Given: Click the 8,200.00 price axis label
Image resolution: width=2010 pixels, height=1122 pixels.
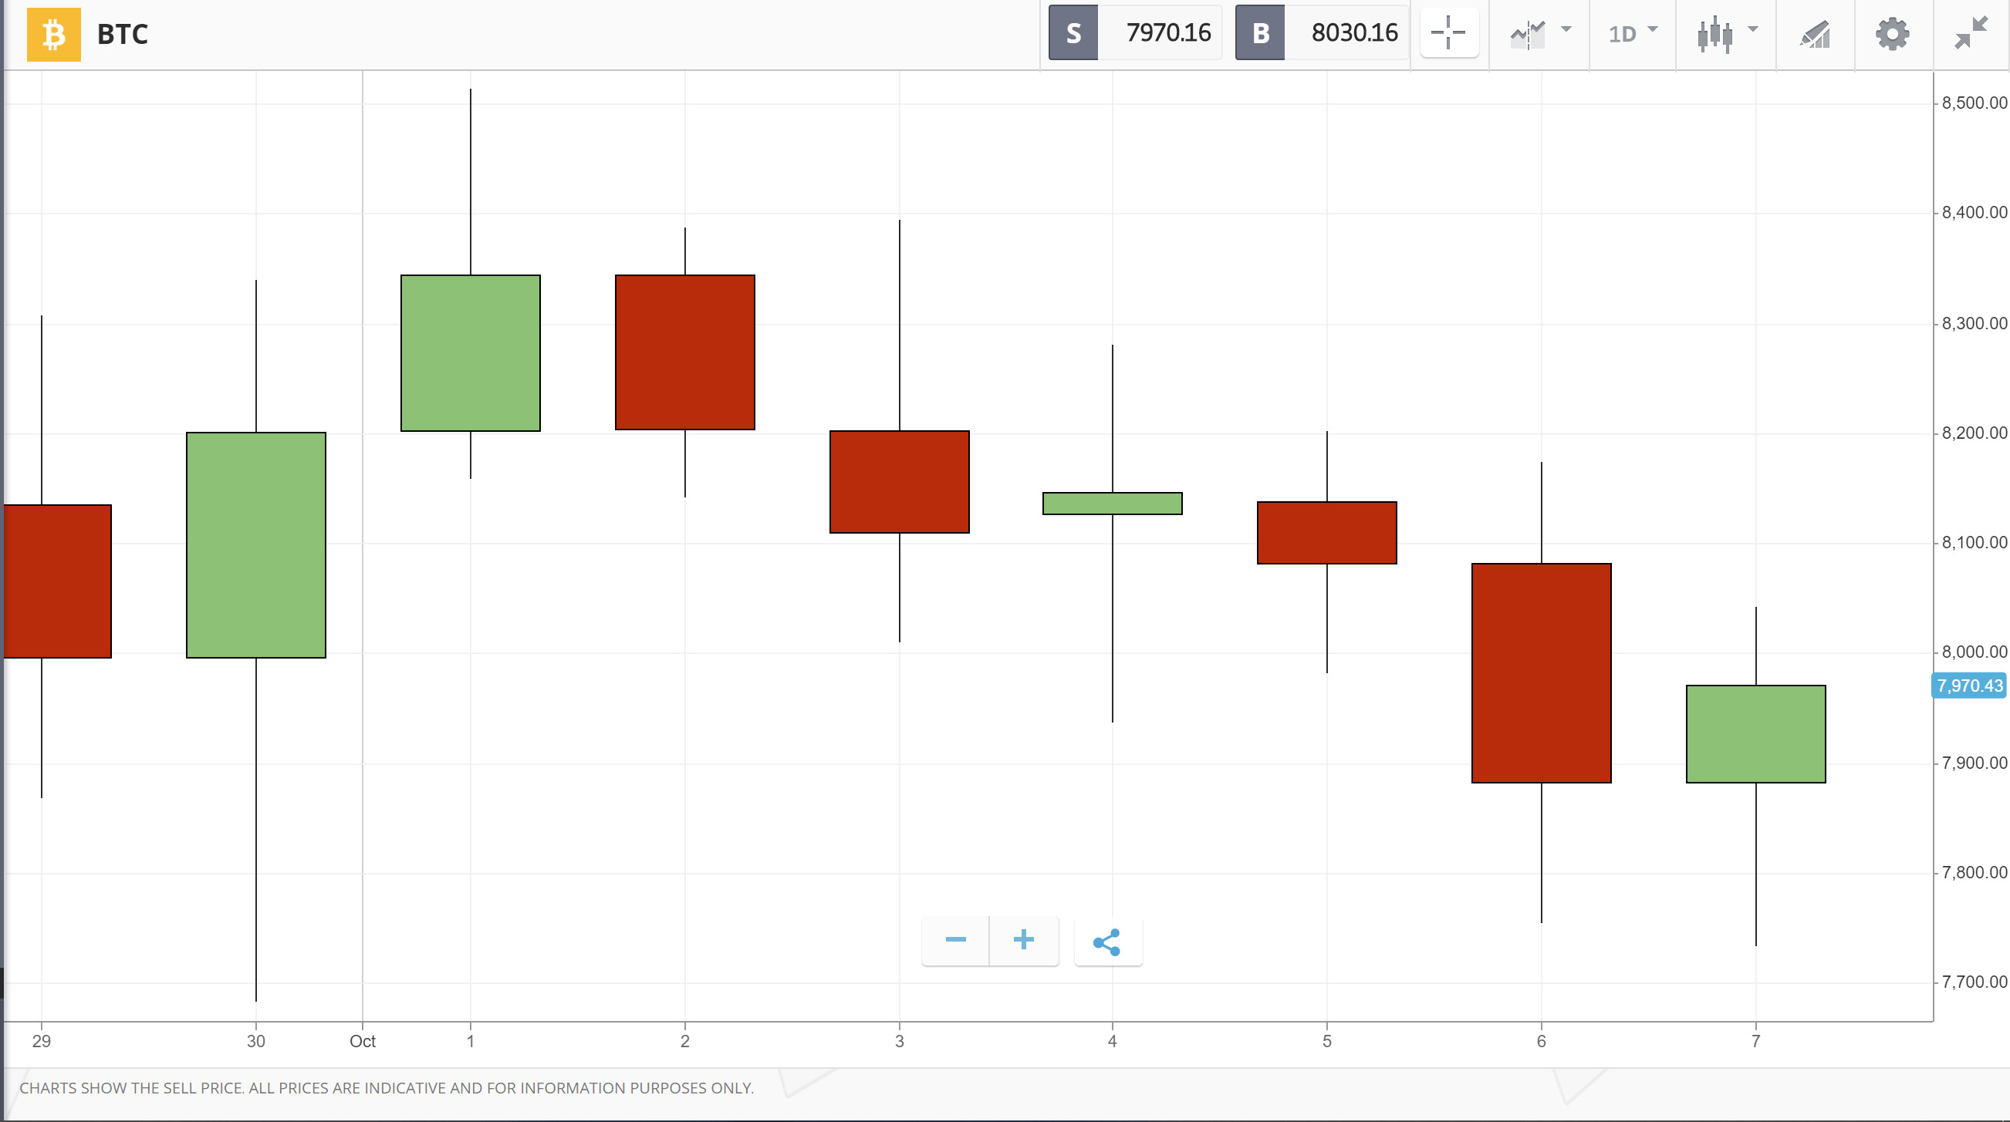Looking at the screenshot, I should point(1974,433).
